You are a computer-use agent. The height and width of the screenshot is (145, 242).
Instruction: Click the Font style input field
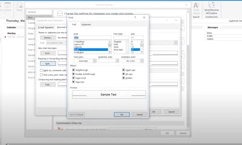point(121,37)
